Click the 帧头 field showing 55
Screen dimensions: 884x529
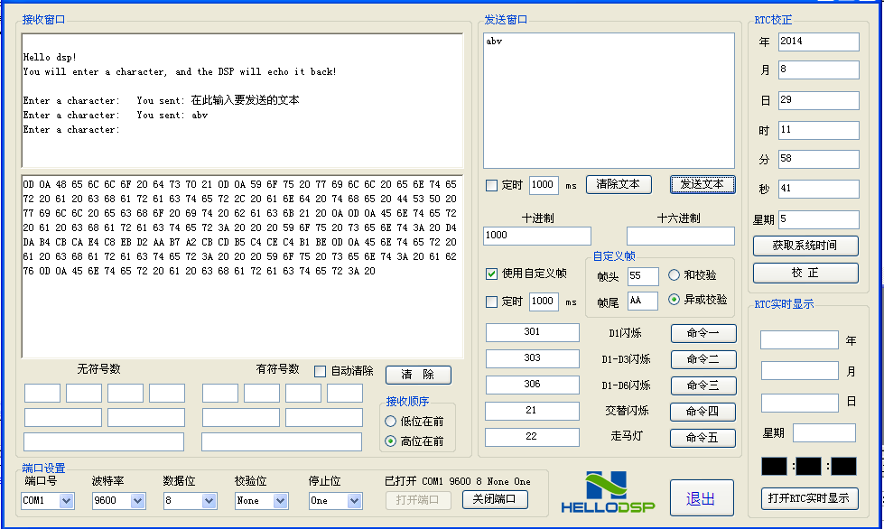(643, 276)
